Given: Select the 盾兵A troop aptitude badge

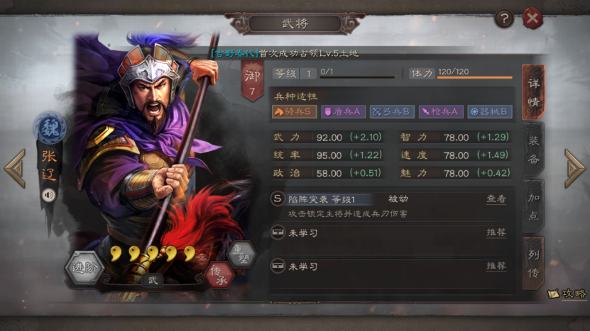Looking at the screenshot, I should tap(343, 111).
